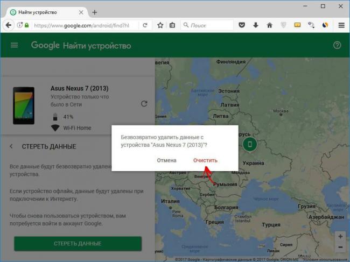
Task: Click the Google logo in header
Action: 45,45
